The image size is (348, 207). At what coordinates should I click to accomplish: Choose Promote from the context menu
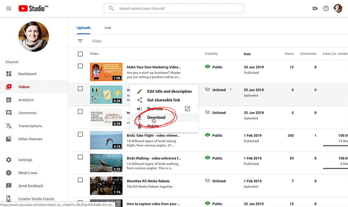155,109
